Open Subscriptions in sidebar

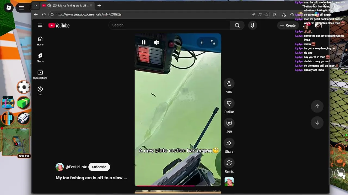(x=40, y=74)
